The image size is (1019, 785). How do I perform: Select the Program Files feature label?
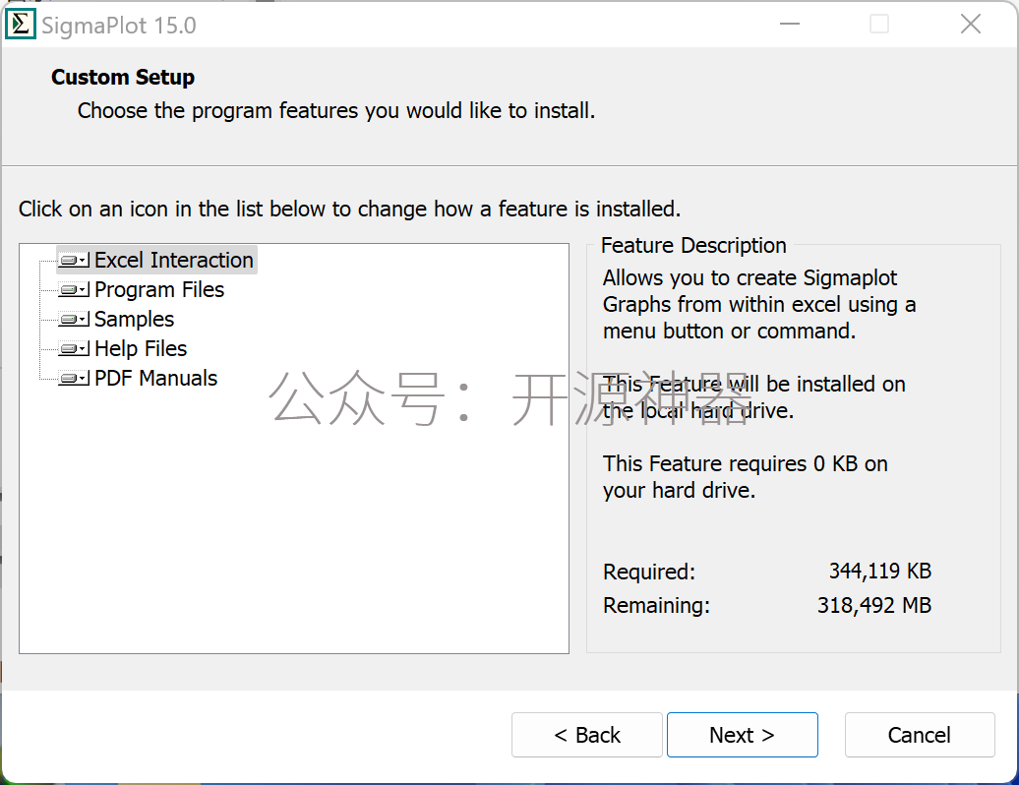159,290
